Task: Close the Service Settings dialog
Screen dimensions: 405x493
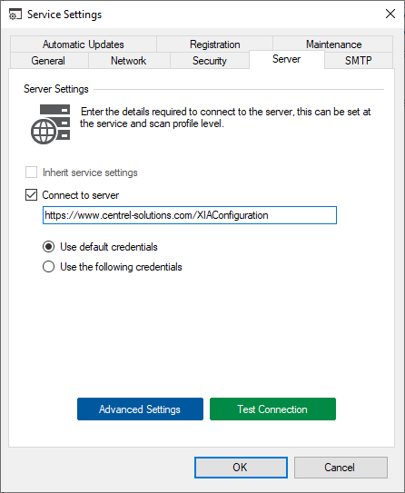Action: click(x=390, y=14)
